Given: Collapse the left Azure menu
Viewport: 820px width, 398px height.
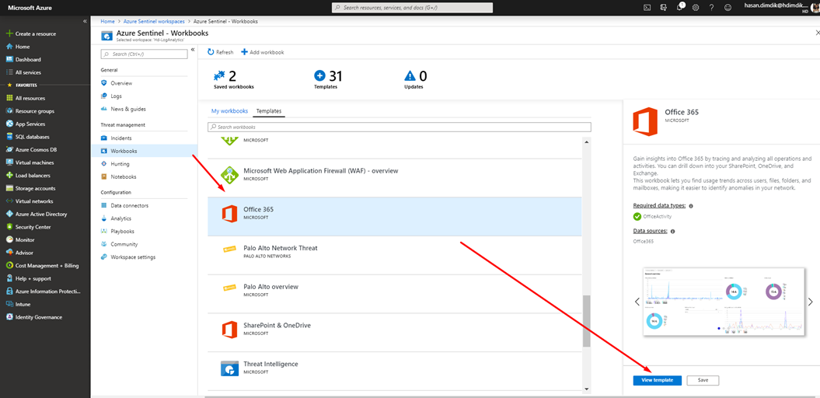Looking at the screenshot, I should [85, 21].
